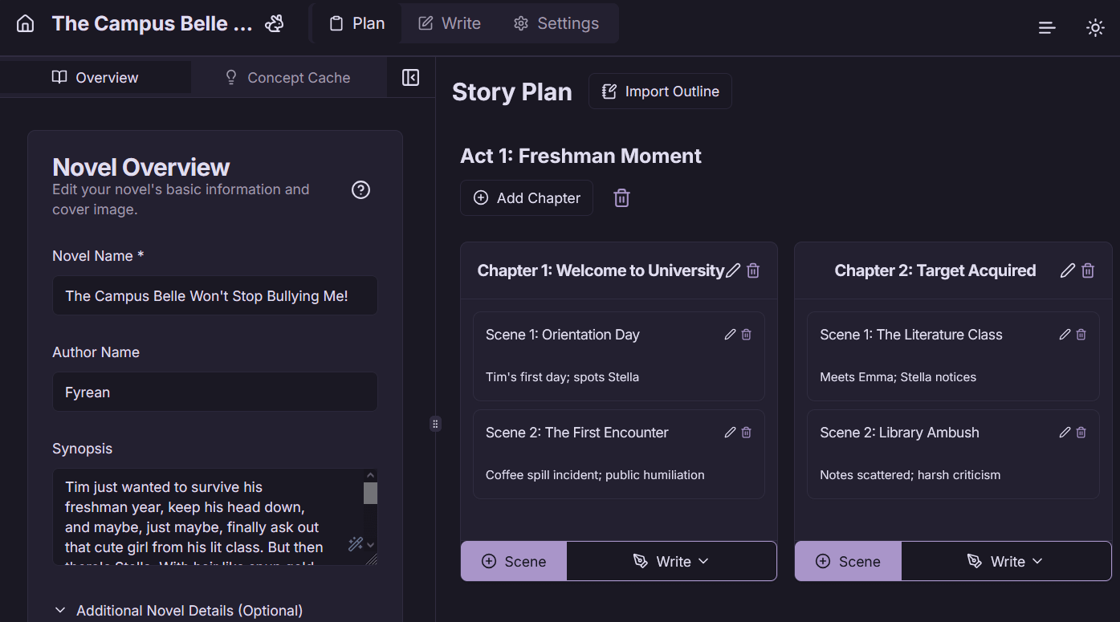The width and height of the screenshot is (1120, 622).
Task: Expand Additional Novel Details section
Action: [x=177, y=610]
